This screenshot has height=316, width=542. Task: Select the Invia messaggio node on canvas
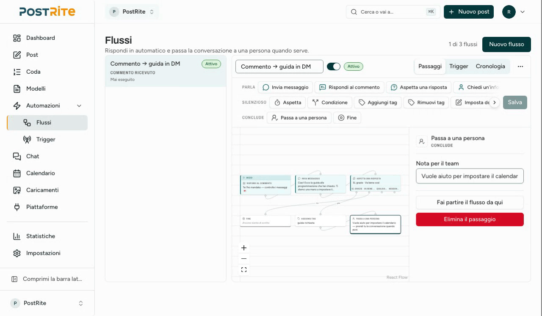pyautogui.click(x=321, y=184)
